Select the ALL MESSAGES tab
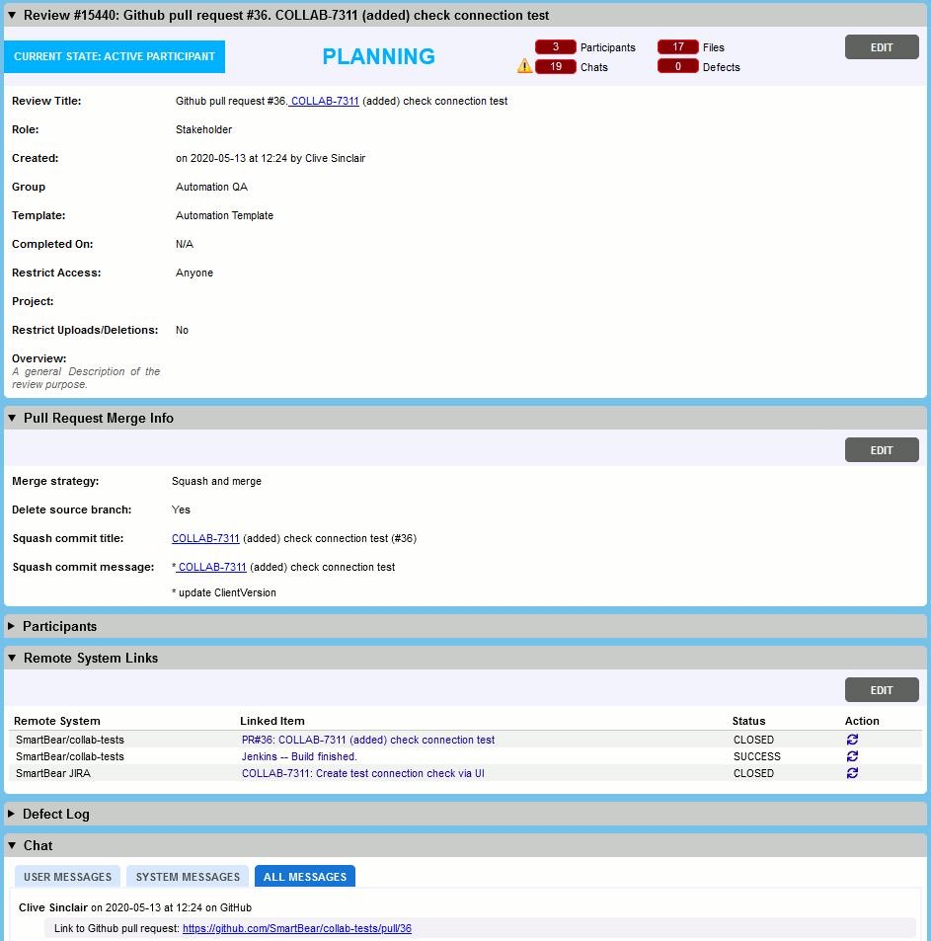The height and width of the screenshot is (941, 931). [304, 876]
